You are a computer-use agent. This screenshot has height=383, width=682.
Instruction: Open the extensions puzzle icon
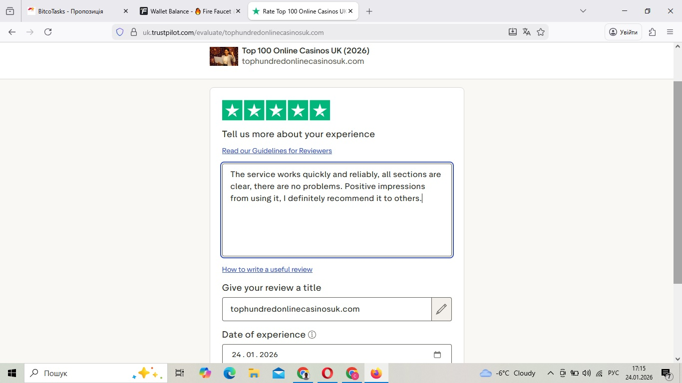coord(652,32)
